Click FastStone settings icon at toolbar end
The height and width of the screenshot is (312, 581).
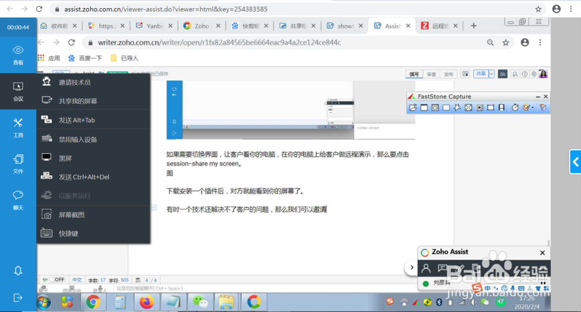click(x=543, y=107)
